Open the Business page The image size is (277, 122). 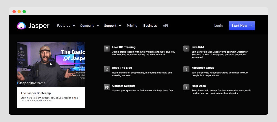coord(150,26)
